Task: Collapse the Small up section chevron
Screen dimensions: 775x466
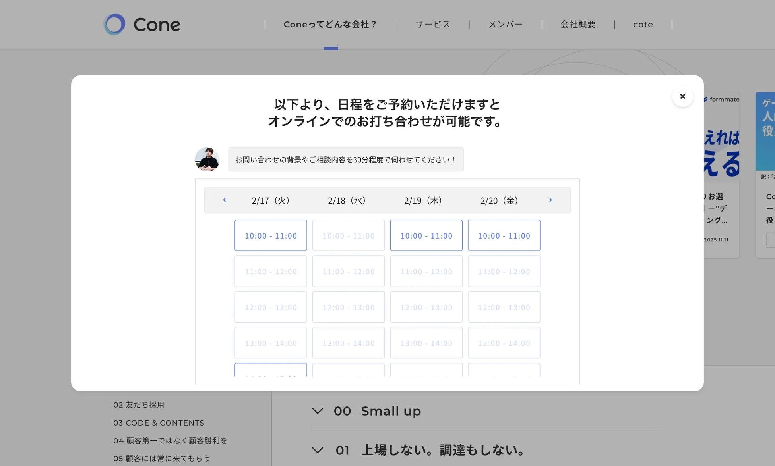Action: [x=317, y=411]
